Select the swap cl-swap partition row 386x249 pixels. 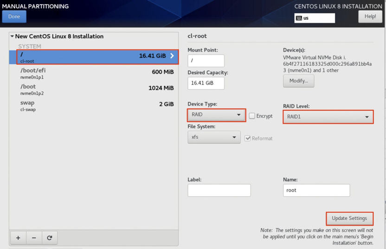click(x=94, y=106)
